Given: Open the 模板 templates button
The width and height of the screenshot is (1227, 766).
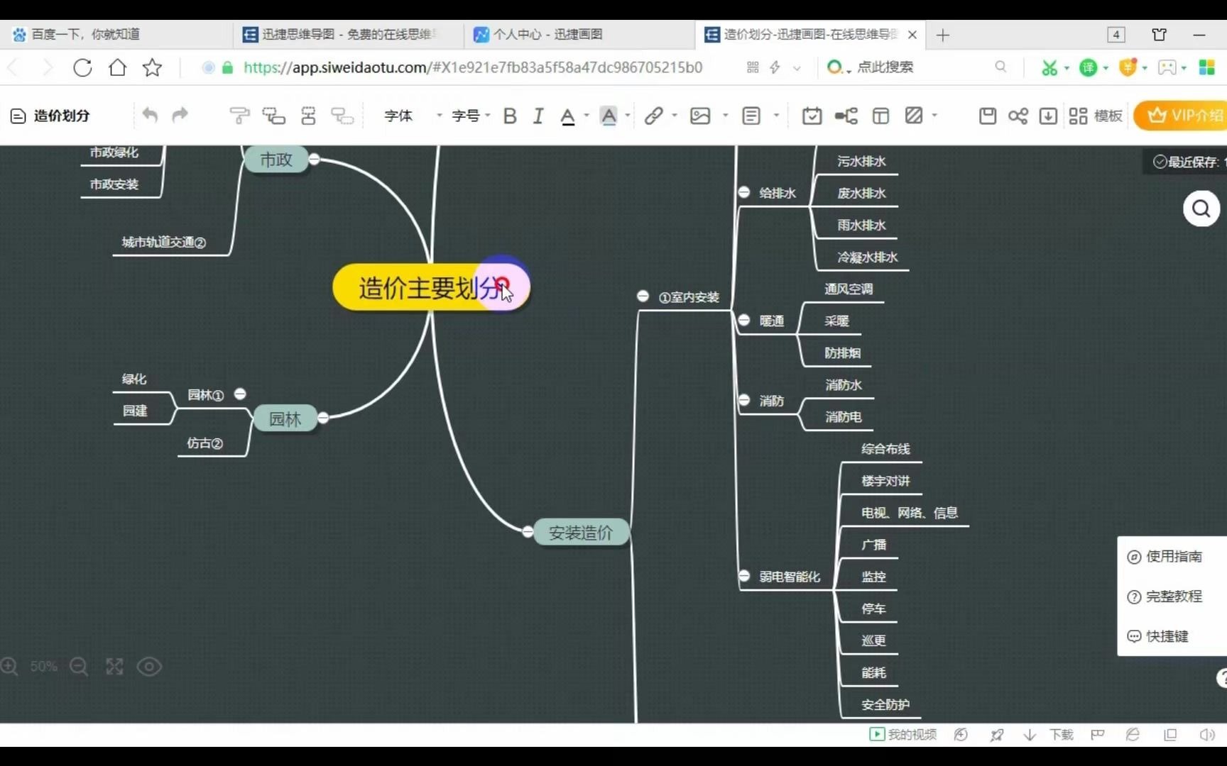Looking at the screenshot, I should click(x=1096, y=116).
